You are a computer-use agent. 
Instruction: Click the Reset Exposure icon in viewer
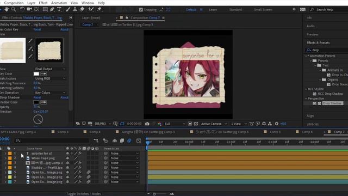pyautogui.click(x=277, y=124)
